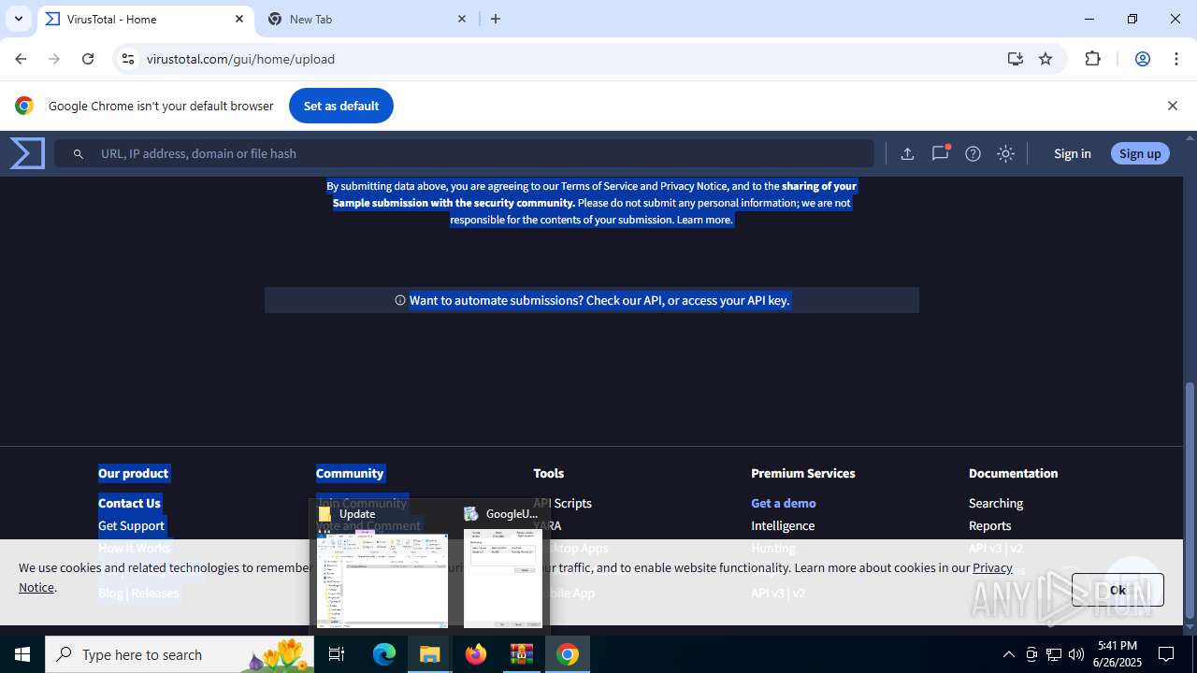The width and height of the screenshot is (1197, 673).
Task: Expand the tab search dropdown arrow
Action: (19, 19)
